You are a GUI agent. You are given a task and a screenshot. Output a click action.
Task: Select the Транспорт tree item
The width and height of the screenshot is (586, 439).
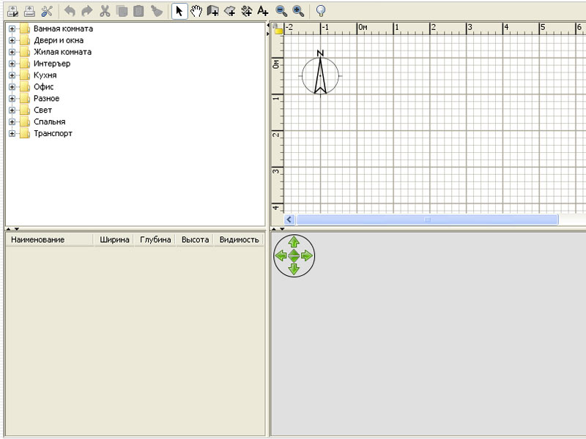(x=53, y=133)
